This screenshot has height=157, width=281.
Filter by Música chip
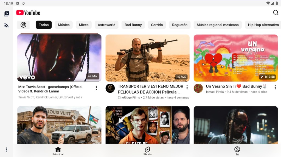(64, 25)
